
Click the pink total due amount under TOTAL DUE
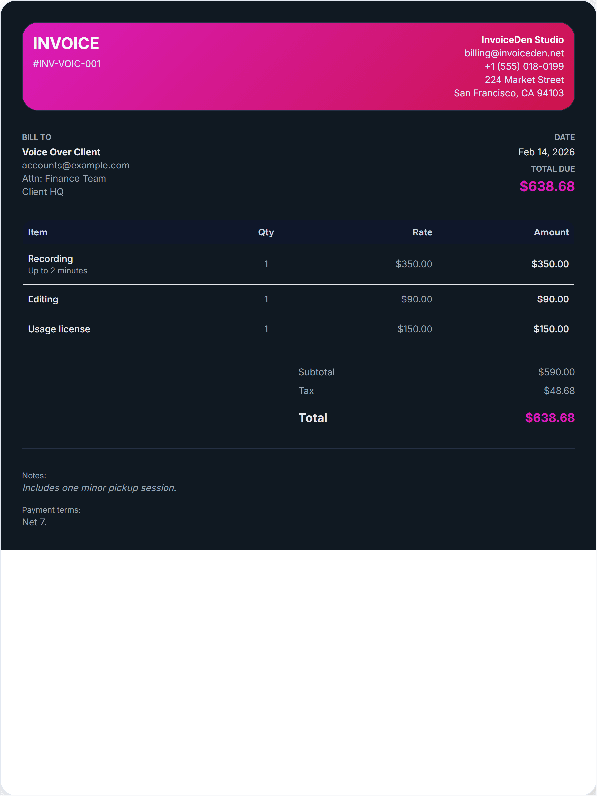click(547, 186)
